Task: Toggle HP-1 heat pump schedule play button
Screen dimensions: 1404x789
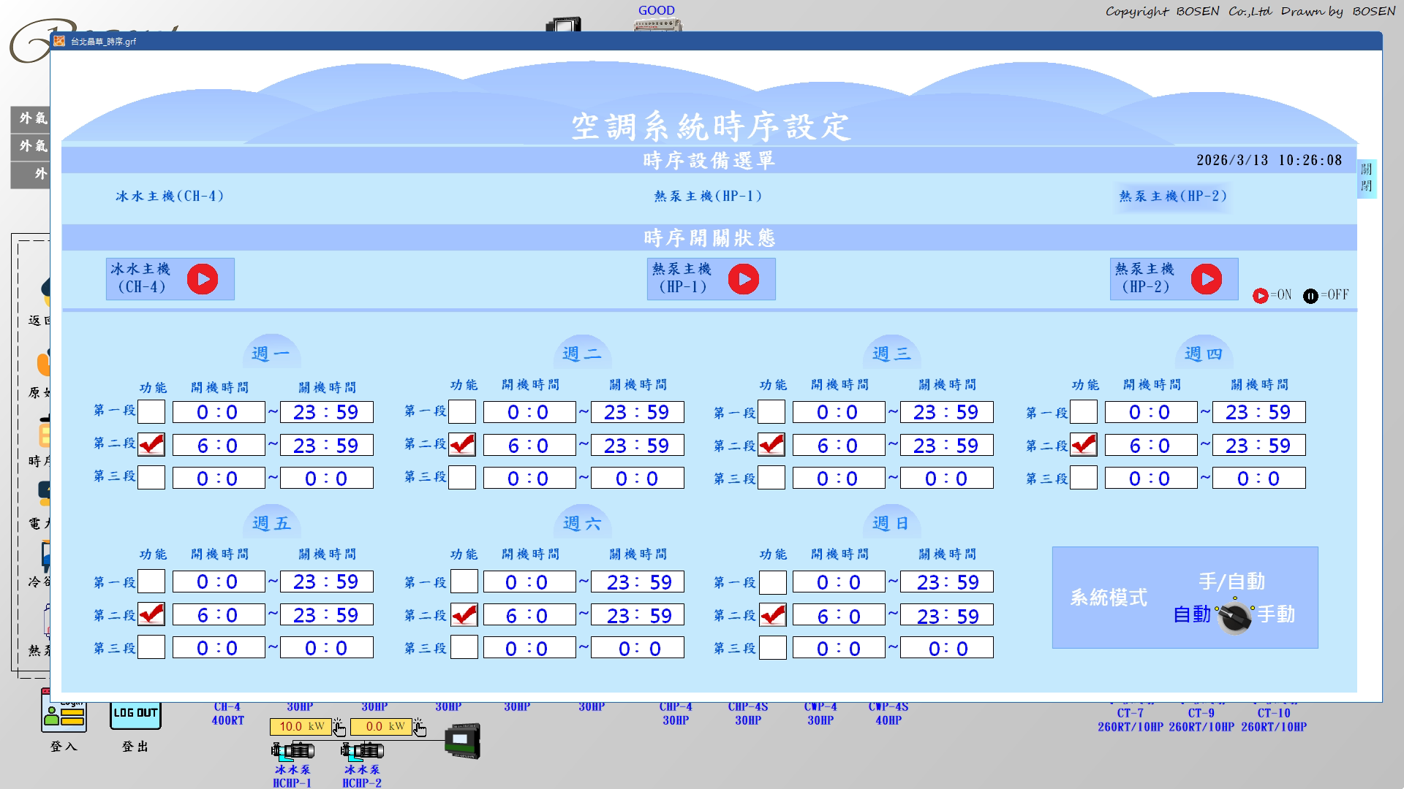Action: point(744,279)
